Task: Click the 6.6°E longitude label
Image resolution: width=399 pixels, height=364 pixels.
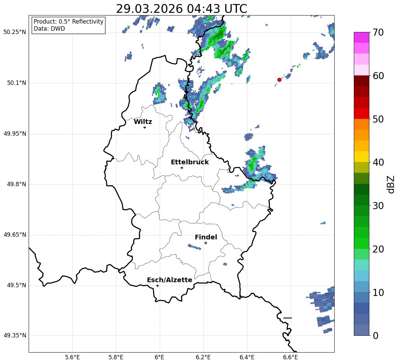Action: (x=290, y=358)
